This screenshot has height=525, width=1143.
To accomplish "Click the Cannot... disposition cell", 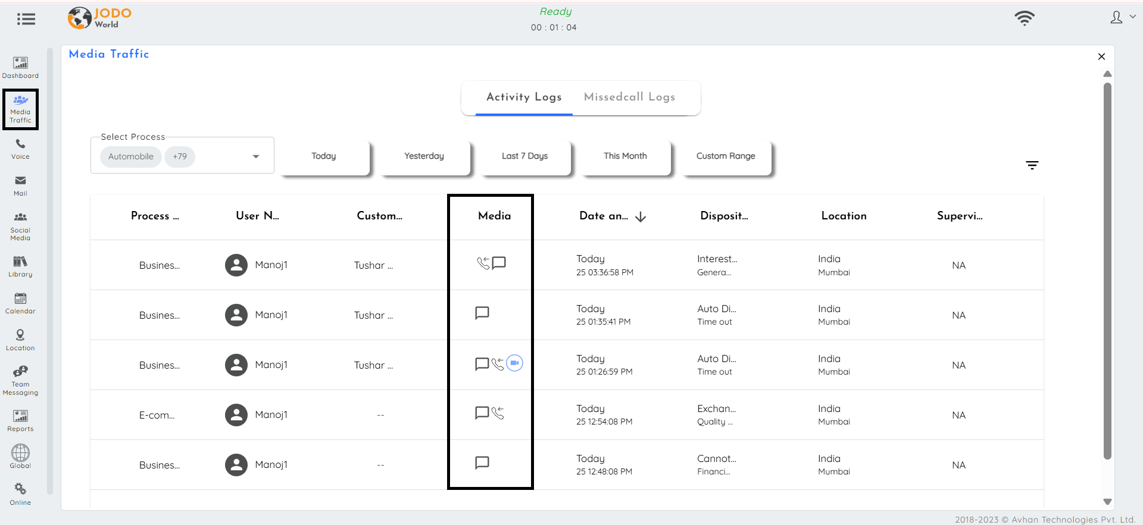I will (x=717, y=459).
